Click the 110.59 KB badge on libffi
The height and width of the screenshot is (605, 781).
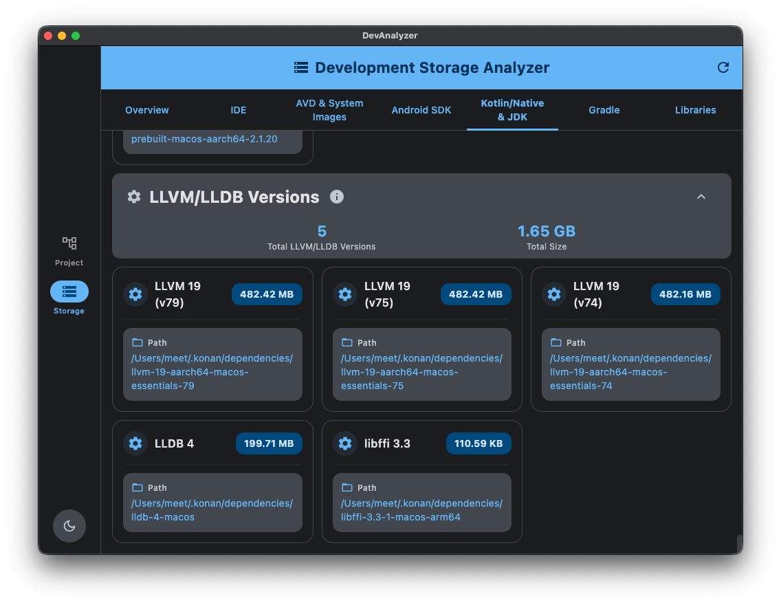[x=478, y=443]
